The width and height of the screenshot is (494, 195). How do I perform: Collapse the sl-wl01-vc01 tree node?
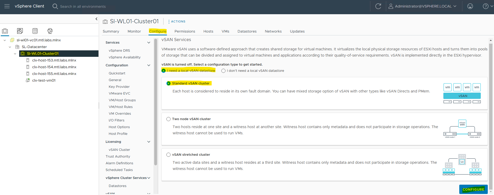tap(5, 40)
